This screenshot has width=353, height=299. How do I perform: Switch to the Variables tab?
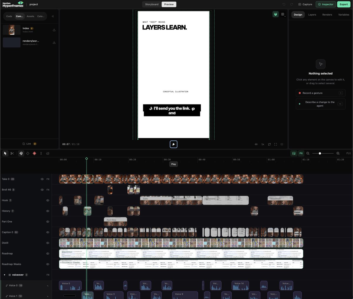click(344, 15)
